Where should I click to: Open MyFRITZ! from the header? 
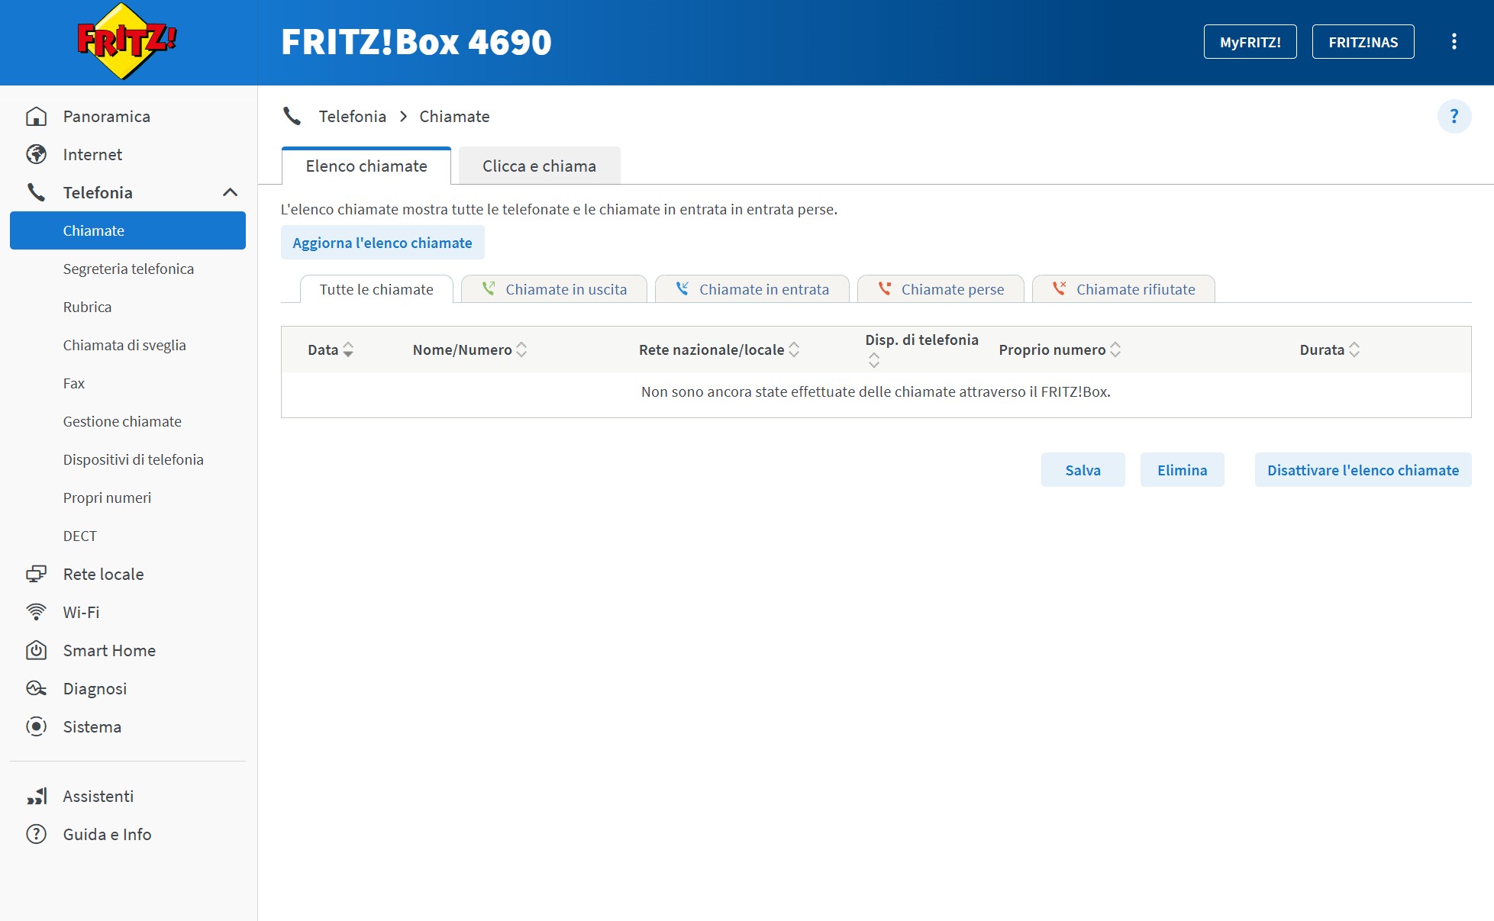click(x=1250, y=42)
